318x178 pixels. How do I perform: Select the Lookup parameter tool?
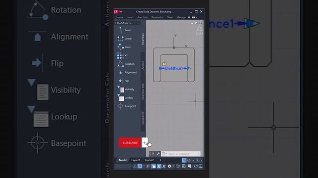[x=125, y=98]
